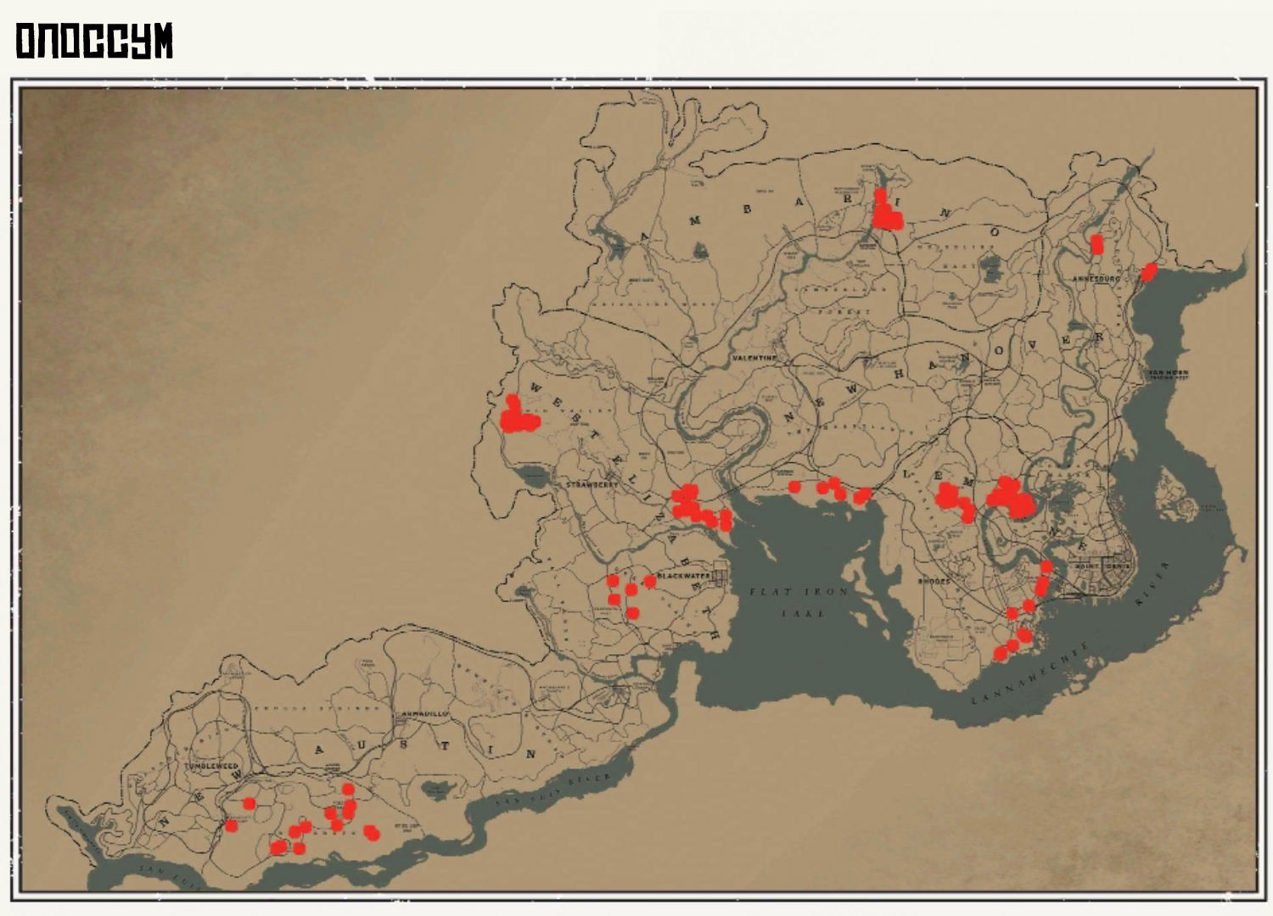The width and height of the screenshot is (1273, 916).
Task: Select the Armadillo town label
Action: point(425,714)
